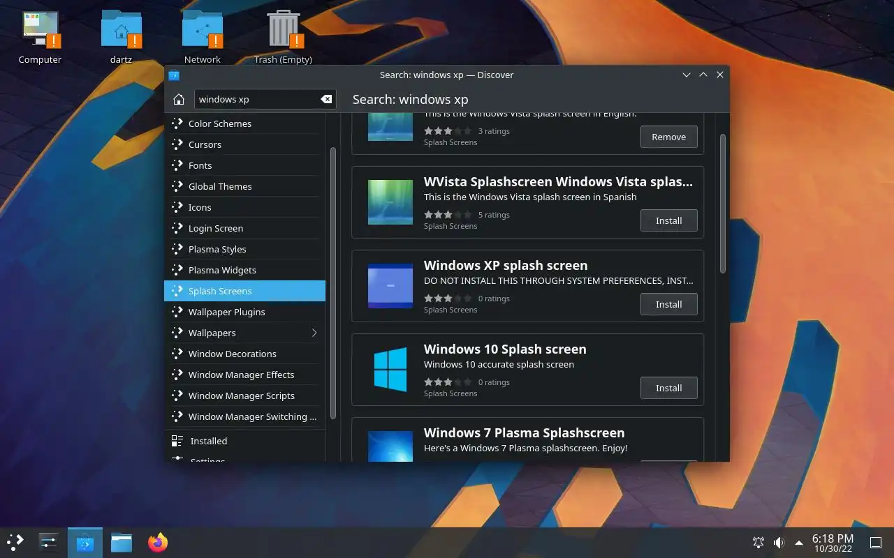
Task: Click the clock showing 6:18 PM
Action: (x=833, y=542)
